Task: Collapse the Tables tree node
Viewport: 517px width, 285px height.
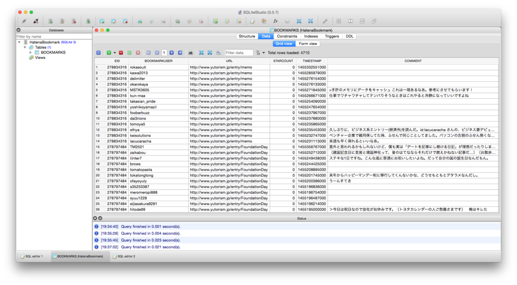Action: tap(25, 47)
